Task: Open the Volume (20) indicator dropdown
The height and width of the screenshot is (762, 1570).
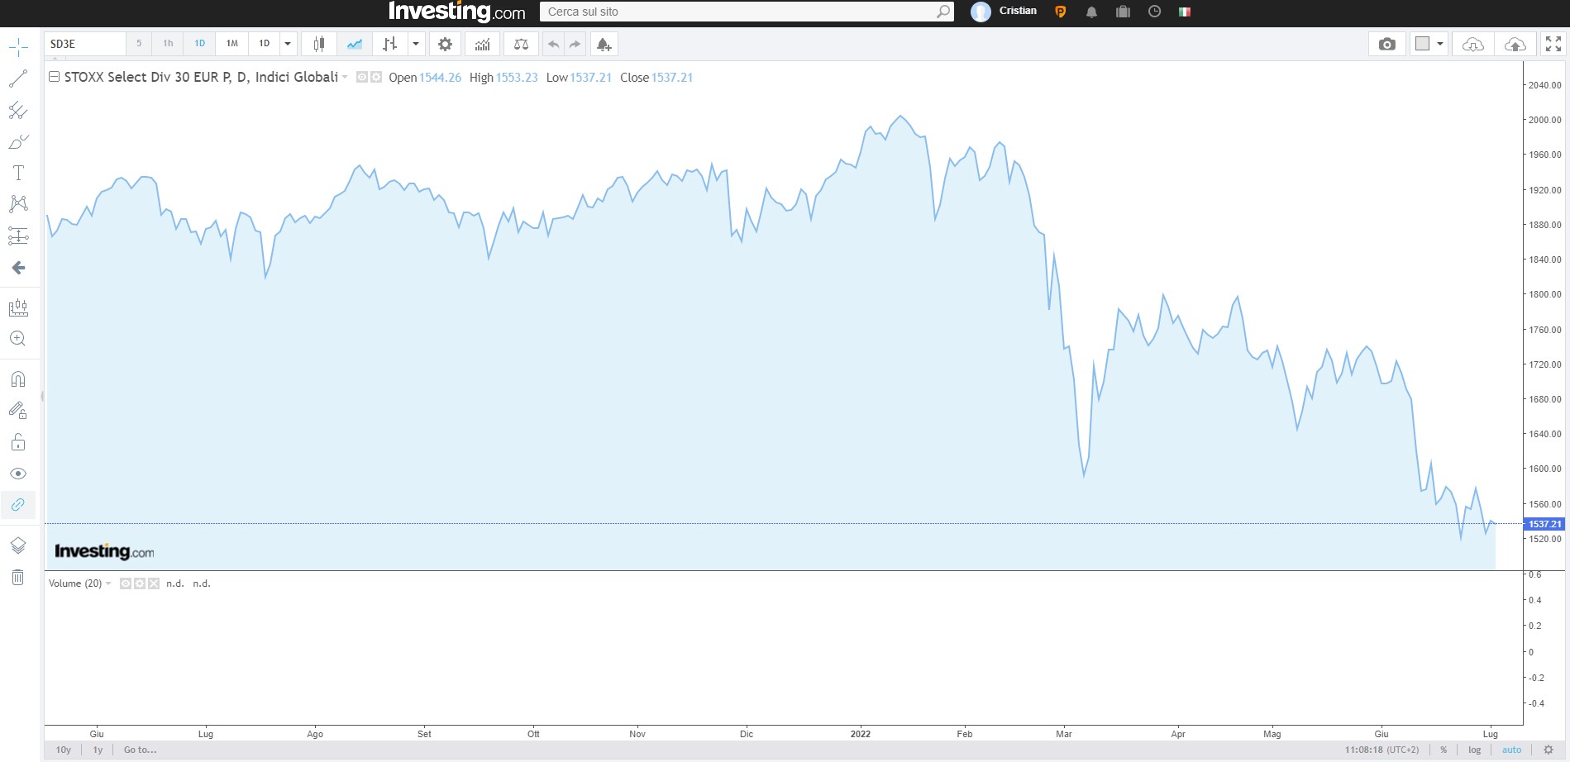Action: [x=108, y=583]
